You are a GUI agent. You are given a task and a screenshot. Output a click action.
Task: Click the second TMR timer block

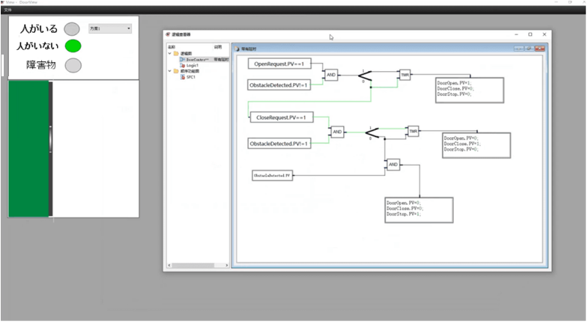click(413, 132)
